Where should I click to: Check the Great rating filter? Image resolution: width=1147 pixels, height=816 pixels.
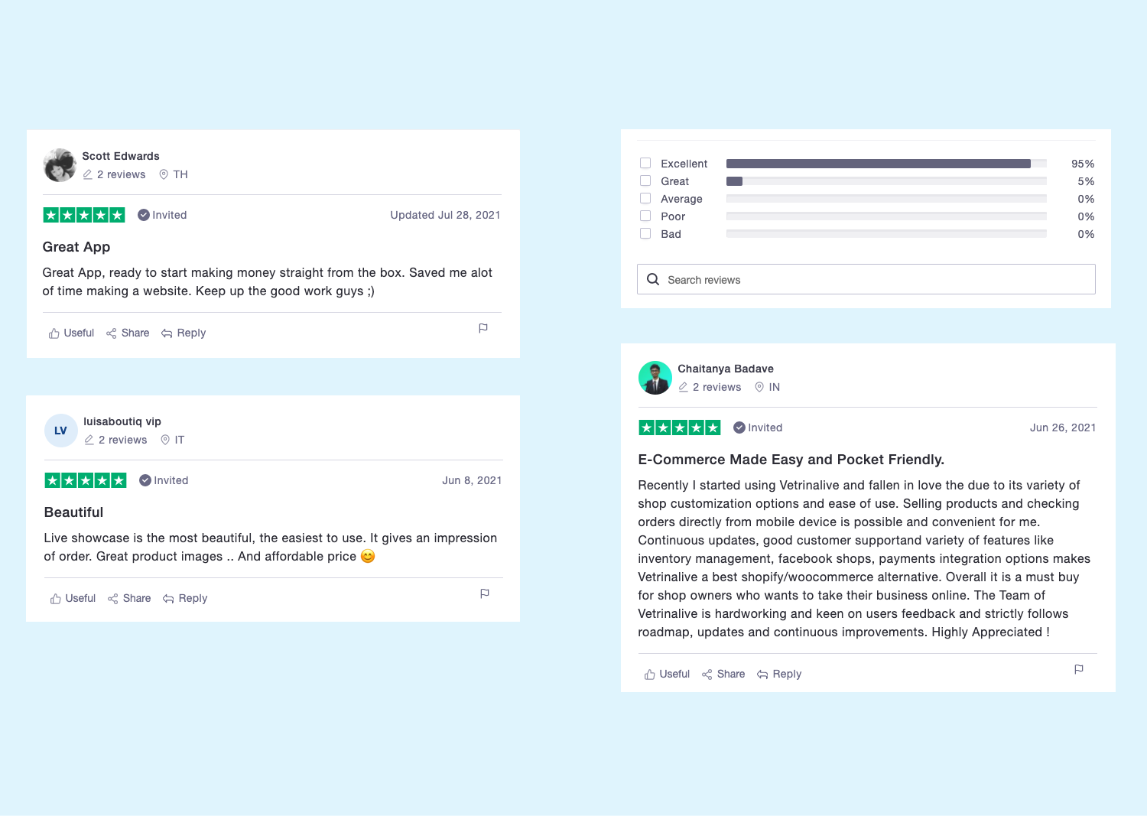[645, 180]
